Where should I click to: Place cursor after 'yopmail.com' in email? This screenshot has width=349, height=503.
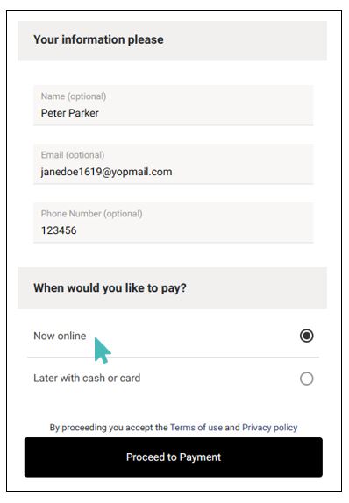173,172
